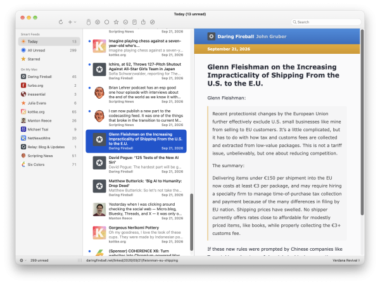
Task: Open Matthew Butterick 'Big AI to Humanity' article
Action: coord(136,188)
